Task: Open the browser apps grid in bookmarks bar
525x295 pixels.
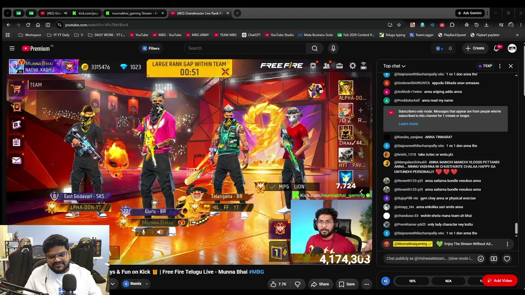Action: point(7,35)
